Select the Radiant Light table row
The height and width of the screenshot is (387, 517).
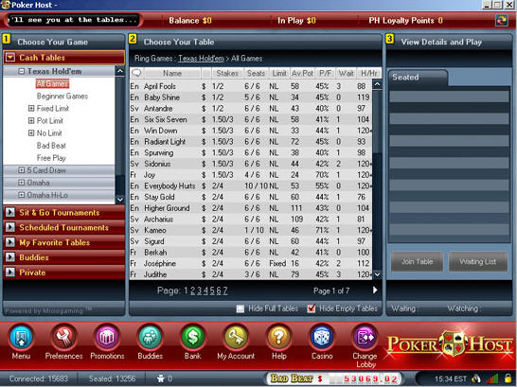[x=251, y=142]
